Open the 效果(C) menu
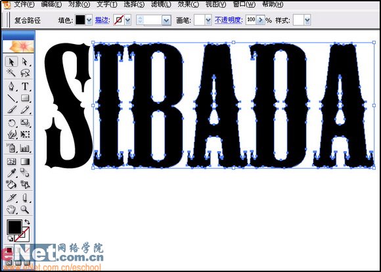Screen dimensions: 381x272 tap(189, 5)
